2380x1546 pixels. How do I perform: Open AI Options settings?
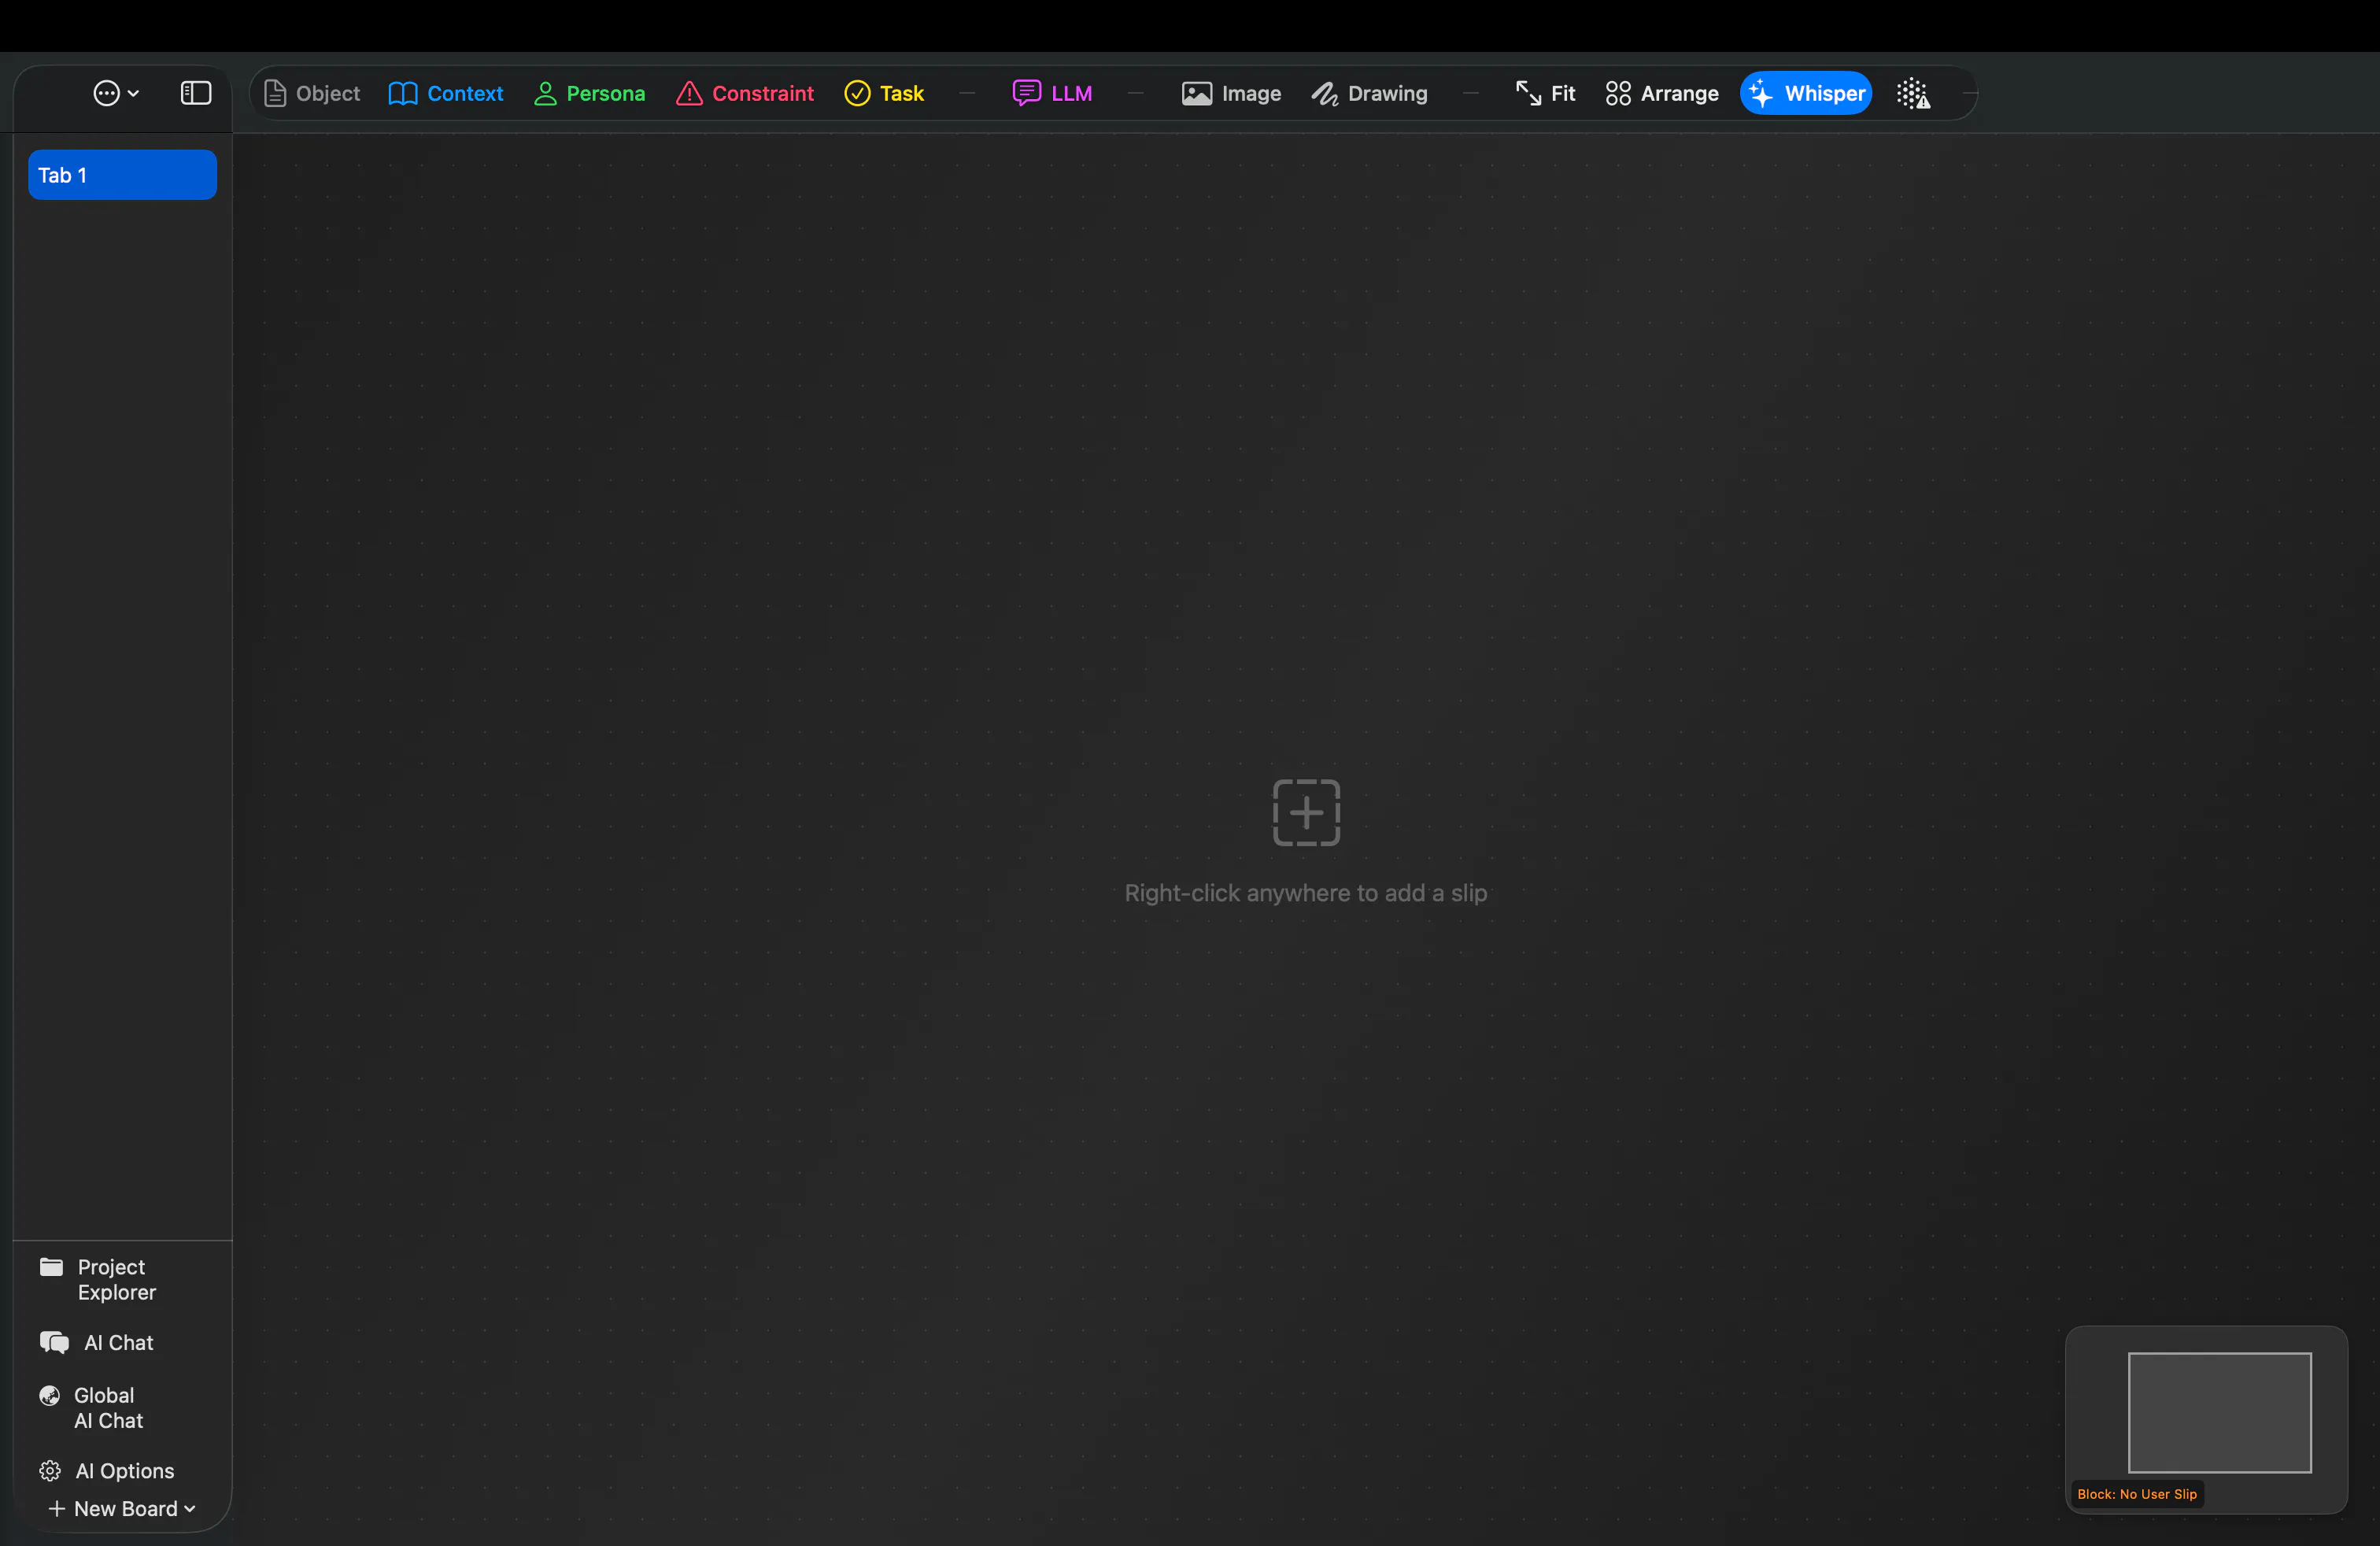pyautogui.click(x=107, y=1470)
